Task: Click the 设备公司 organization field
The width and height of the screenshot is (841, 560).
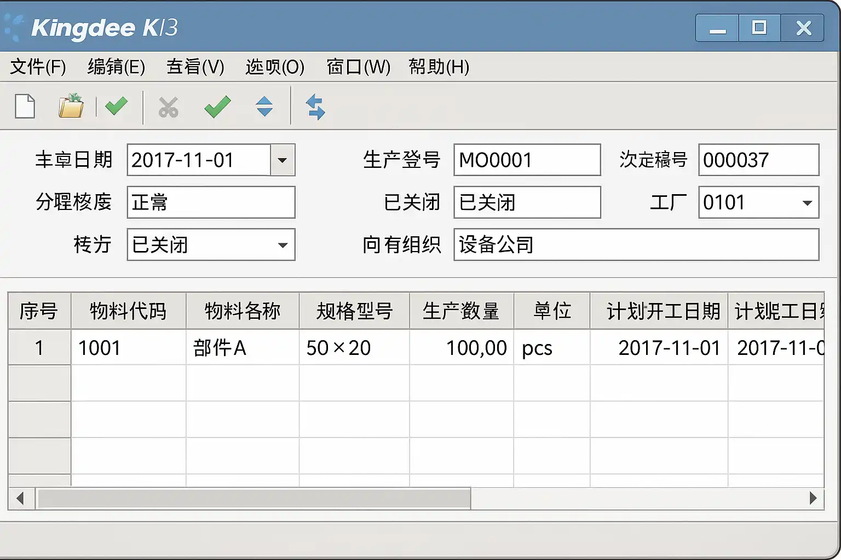Action: click(x=636, y=244)
